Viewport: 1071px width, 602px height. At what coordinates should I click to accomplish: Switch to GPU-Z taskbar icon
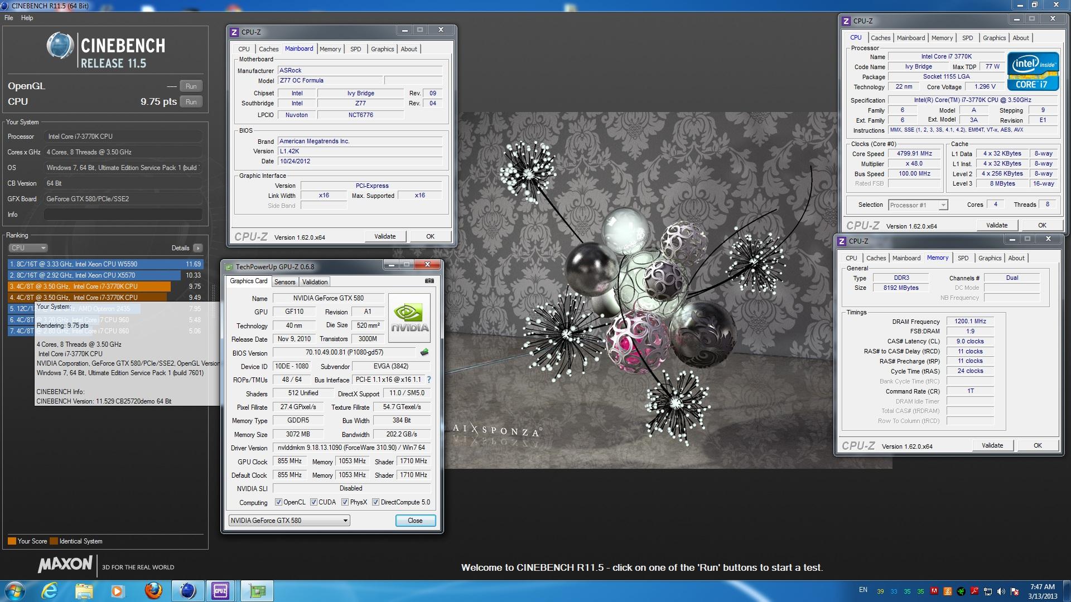point(257,591)
